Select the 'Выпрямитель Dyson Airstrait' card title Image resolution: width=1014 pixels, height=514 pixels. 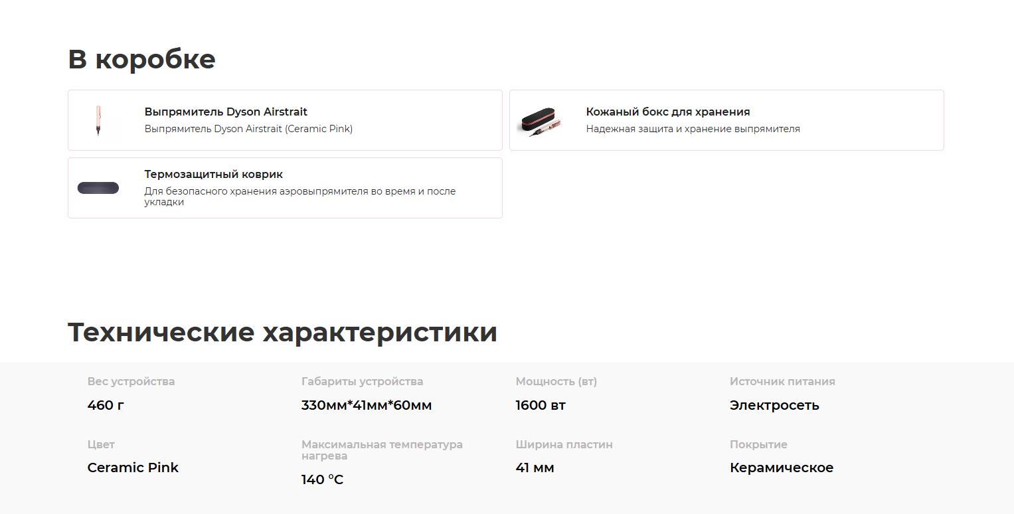tap(226, 112)
